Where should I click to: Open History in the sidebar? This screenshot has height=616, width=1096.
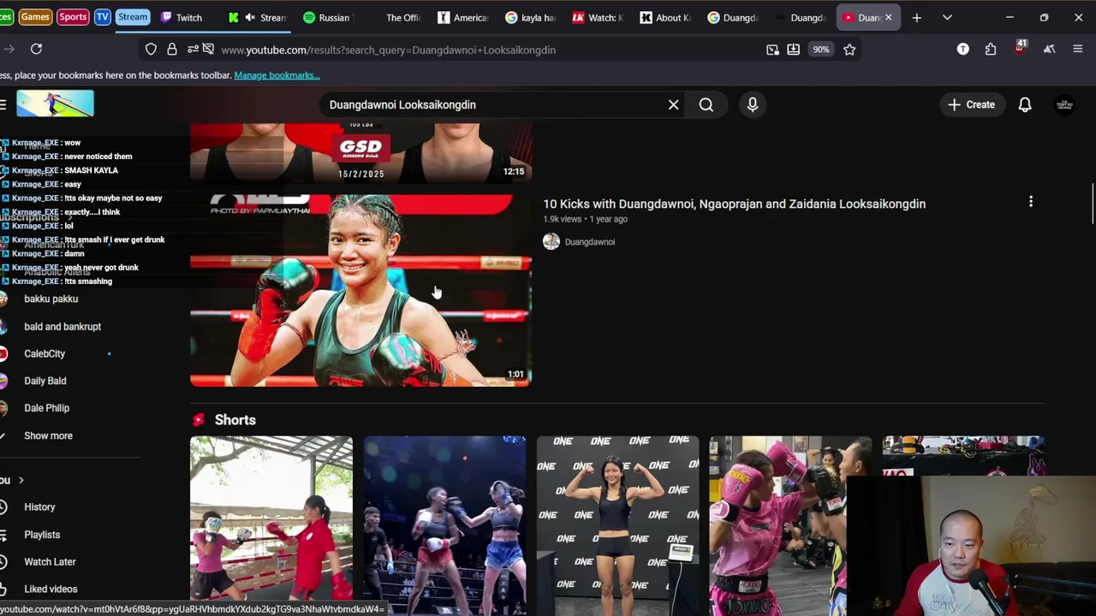click(39, 507)
